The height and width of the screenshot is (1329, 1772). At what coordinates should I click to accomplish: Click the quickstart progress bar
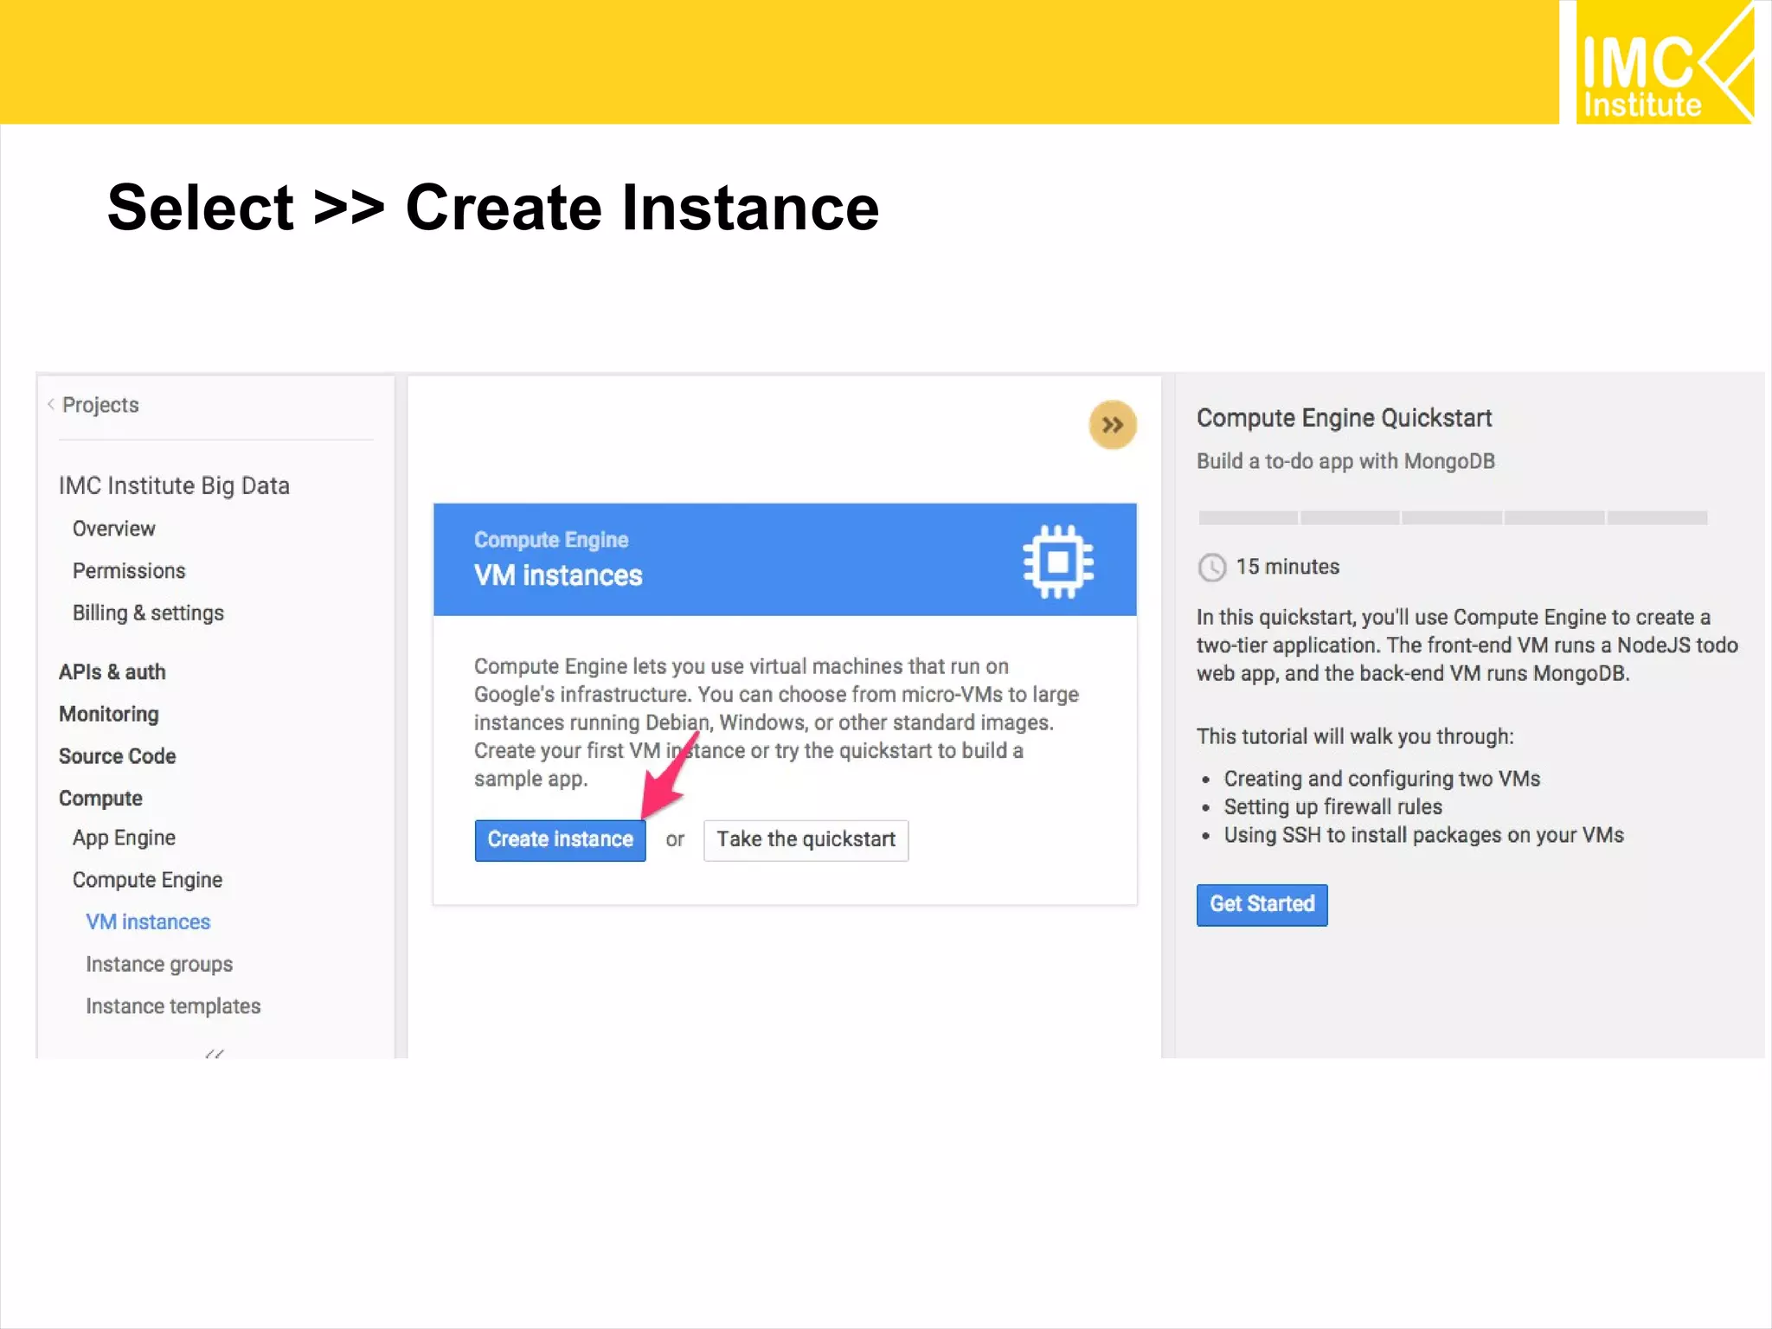pos(1453,517)
